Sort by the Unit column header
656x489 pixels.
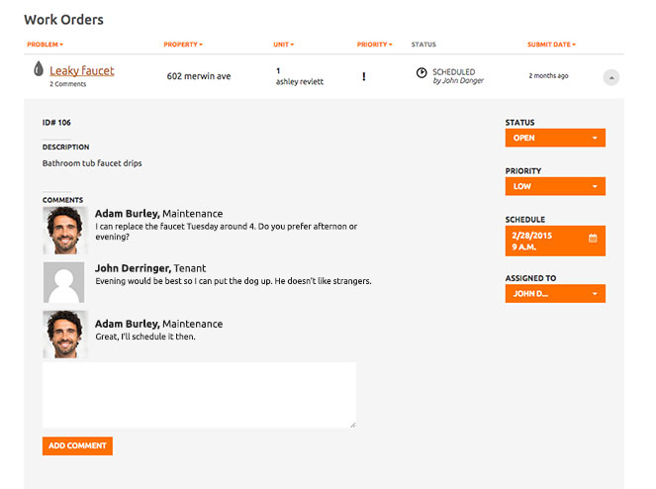pos(283,45)
